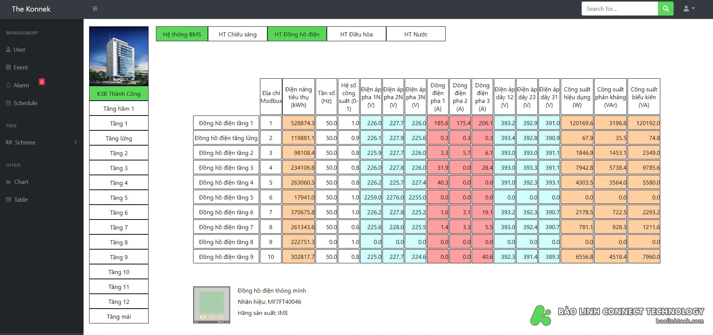Expand the Scheme menu chevron

tap(76, 142)
